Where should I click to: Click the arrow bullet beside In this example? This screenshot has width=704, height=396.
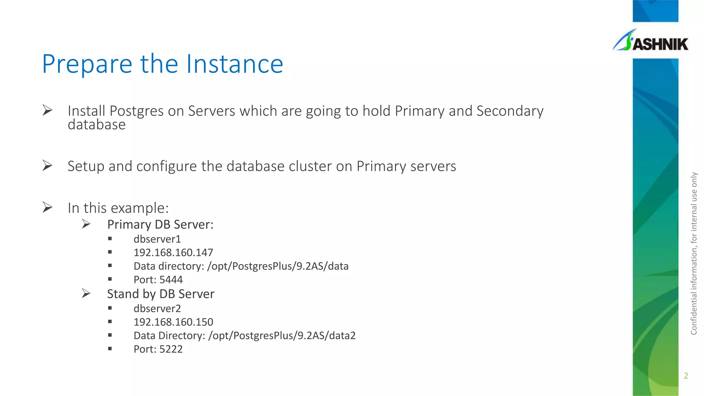point(47,207)
